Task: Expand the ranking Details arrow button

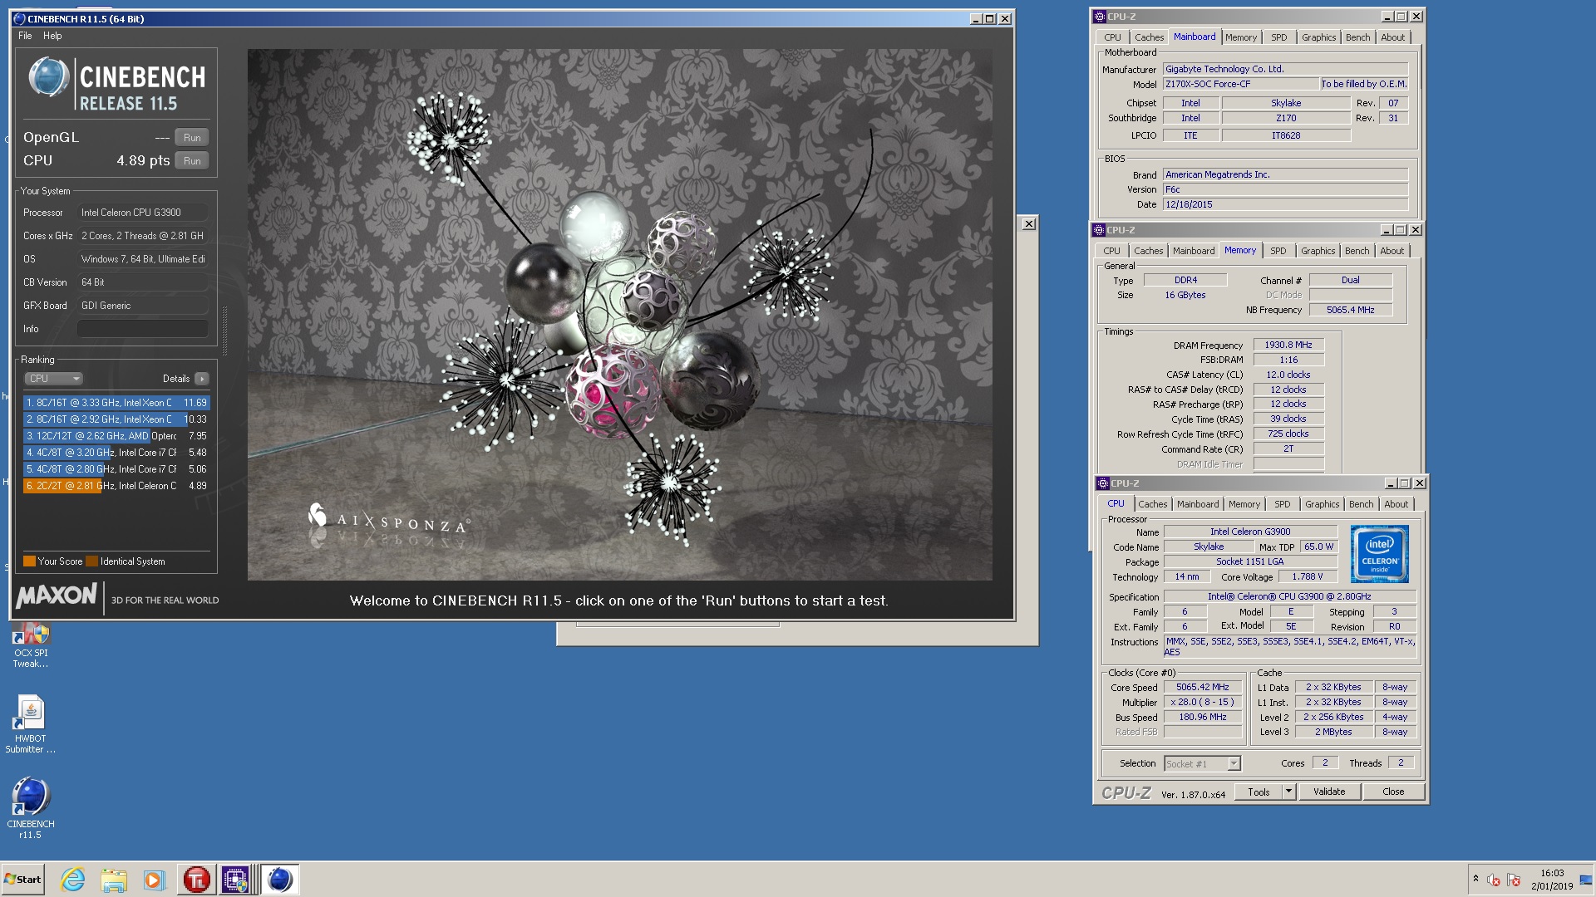Action: click(x=202, y=379)
